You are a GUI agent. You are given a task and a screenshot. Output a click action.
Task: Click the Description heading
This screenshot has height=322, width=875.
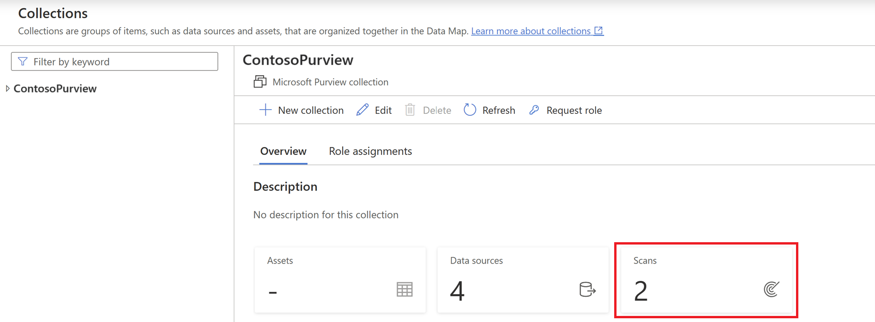pyautogui.click(x=285, y=187)
